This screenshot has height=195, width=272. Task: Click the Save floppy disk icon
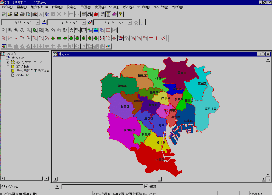point(16,14)
